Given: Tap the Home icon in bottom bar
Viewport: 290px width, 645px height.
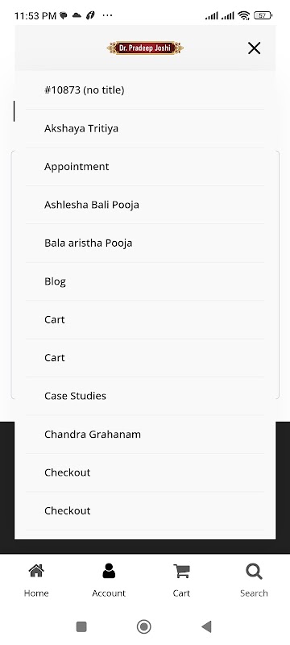Looking at the screenshot, I should coord(36,571).
